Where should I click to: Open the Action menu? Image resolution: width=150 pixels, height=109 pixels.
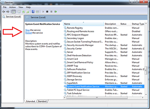tap(12, 7)
